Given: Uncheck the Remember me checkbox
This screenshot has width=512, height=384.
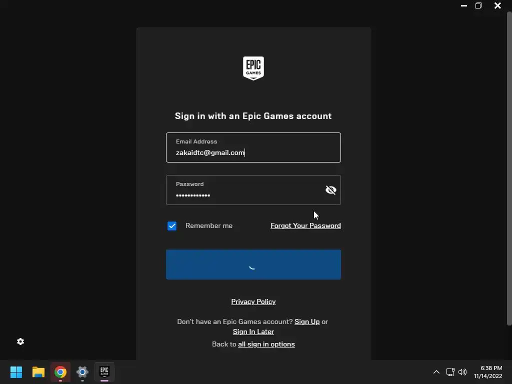Looking at the screenshot, I should pyautogui.click(x=172, y=226).
